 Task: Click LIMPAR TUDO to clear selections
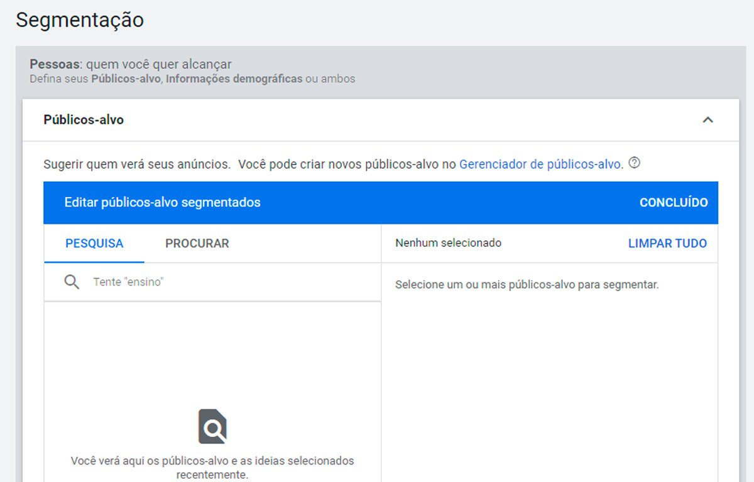coord(667,244)
